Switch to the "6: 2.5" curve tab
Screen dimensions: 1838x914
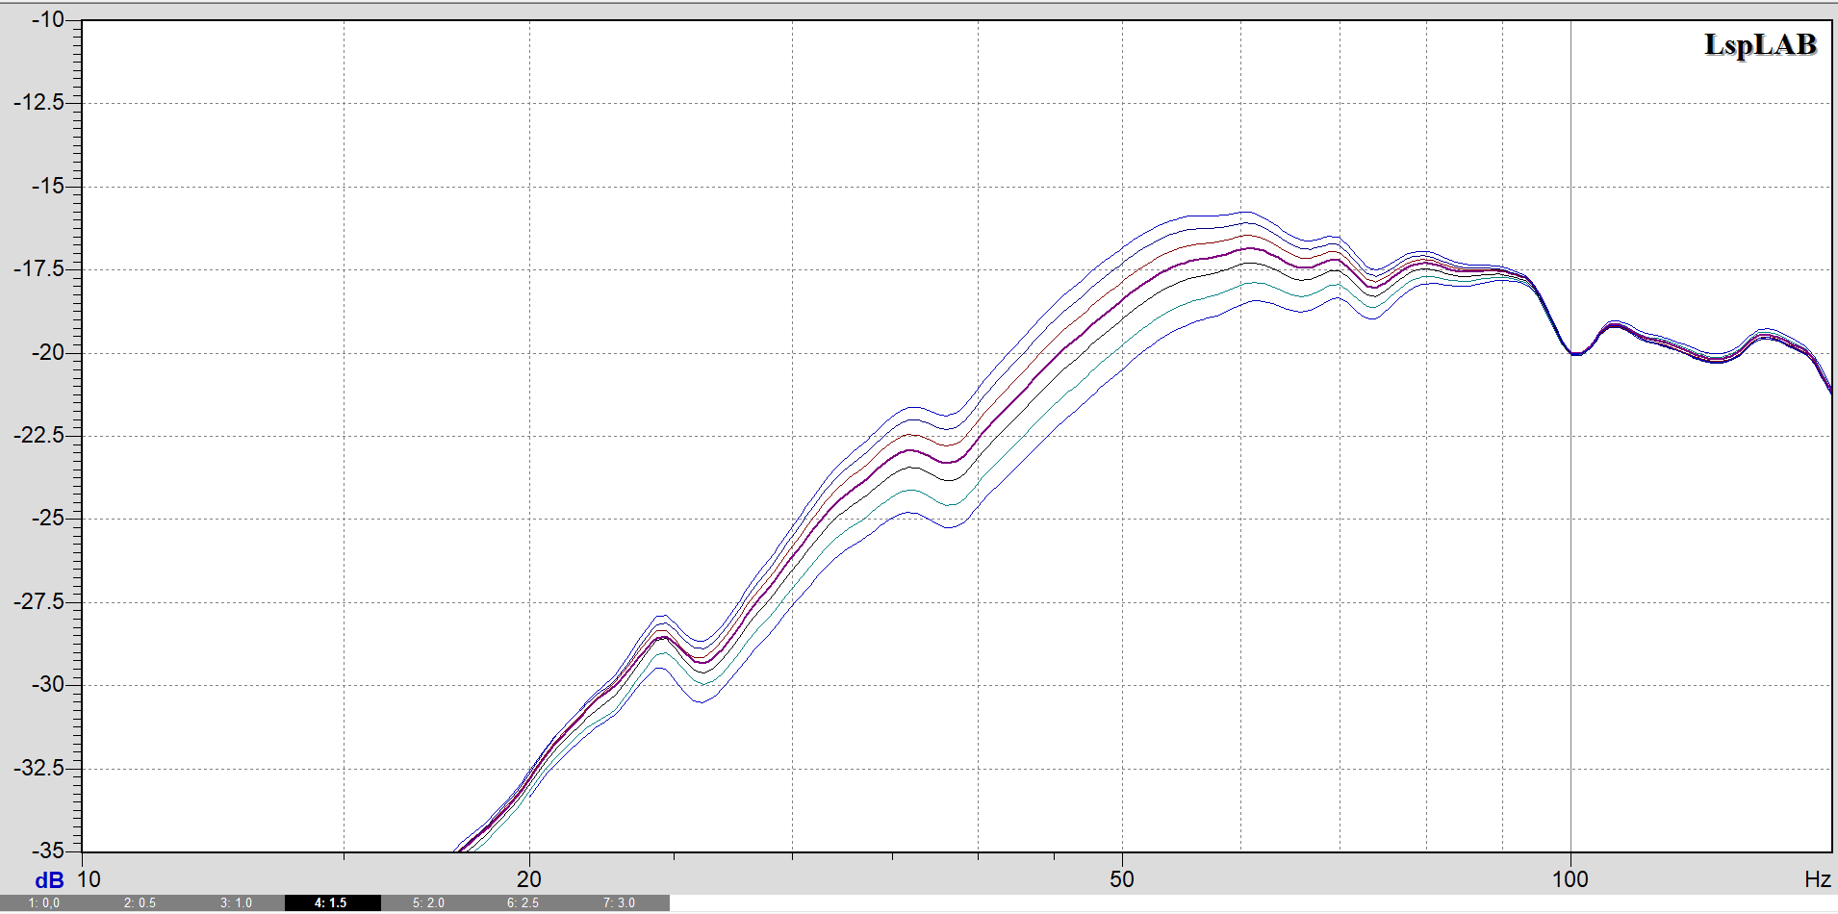click(x=523, y=902)
